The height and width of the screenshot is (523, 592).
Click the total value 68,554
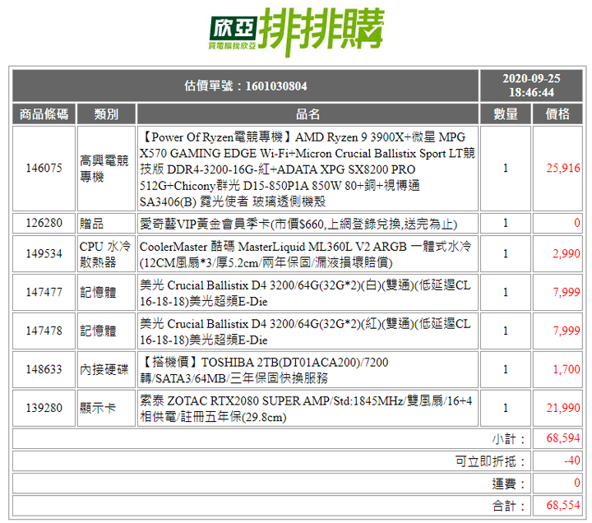pos(563,505)
